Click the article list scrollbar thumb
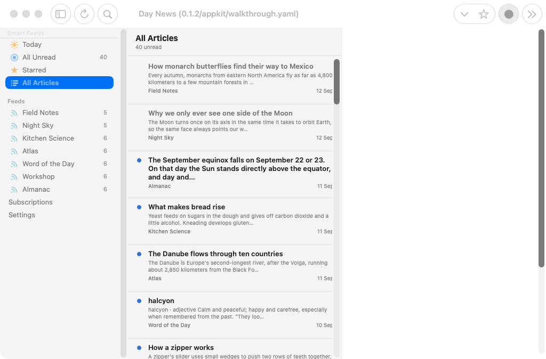Screen dimensions: 546x359 point(337,81)
